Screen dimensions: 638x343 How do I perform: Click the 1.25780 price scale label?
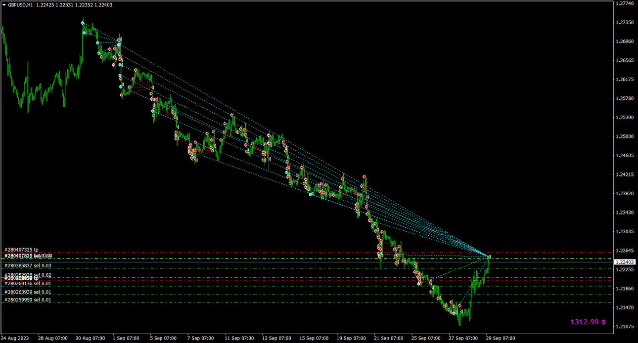625,98
